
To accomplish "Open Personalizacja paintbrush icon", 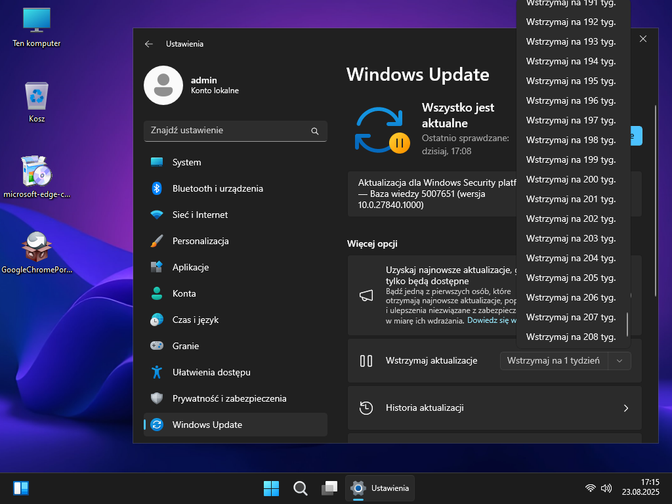I will (x=157, y=241).
